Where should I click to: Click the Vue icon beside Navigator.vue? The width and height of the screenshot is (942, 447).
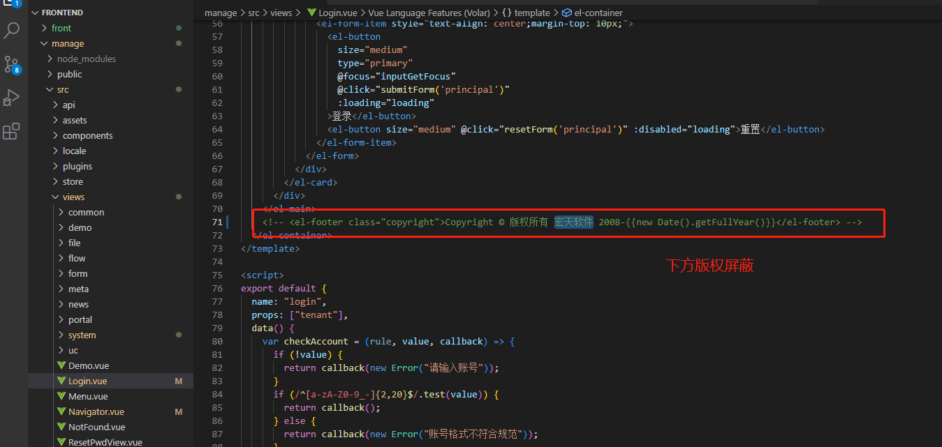pos(61,411)
